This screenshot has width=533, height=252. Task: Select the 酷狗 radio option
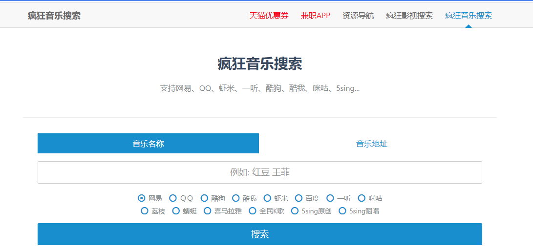[204, 198]
